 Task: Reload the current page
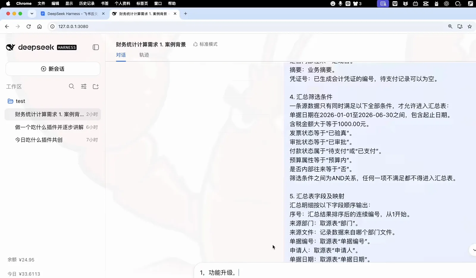29,26
